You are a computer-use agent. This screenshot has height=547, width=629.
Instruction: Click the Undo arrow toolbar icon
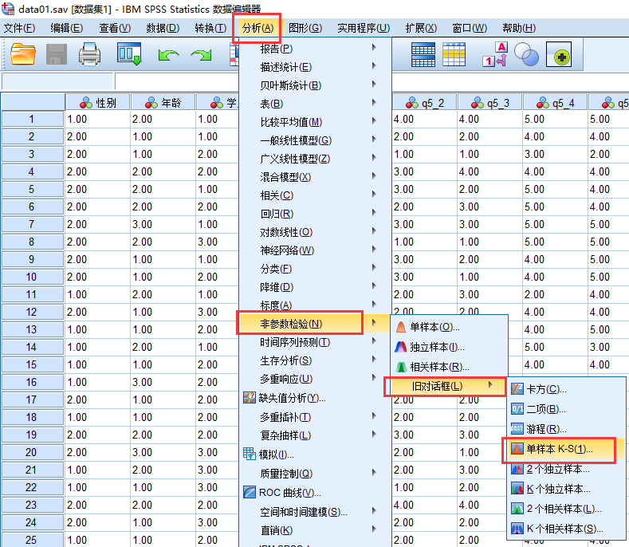point(168,55)
